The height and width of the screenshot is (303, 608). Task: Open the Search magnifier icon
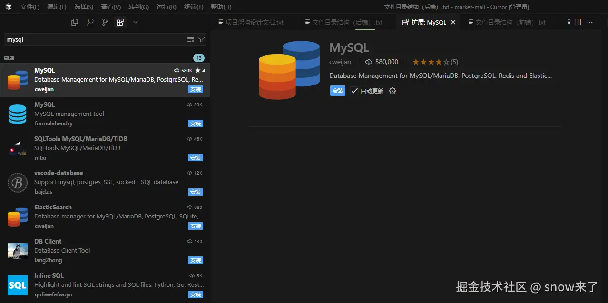point(90,22)
